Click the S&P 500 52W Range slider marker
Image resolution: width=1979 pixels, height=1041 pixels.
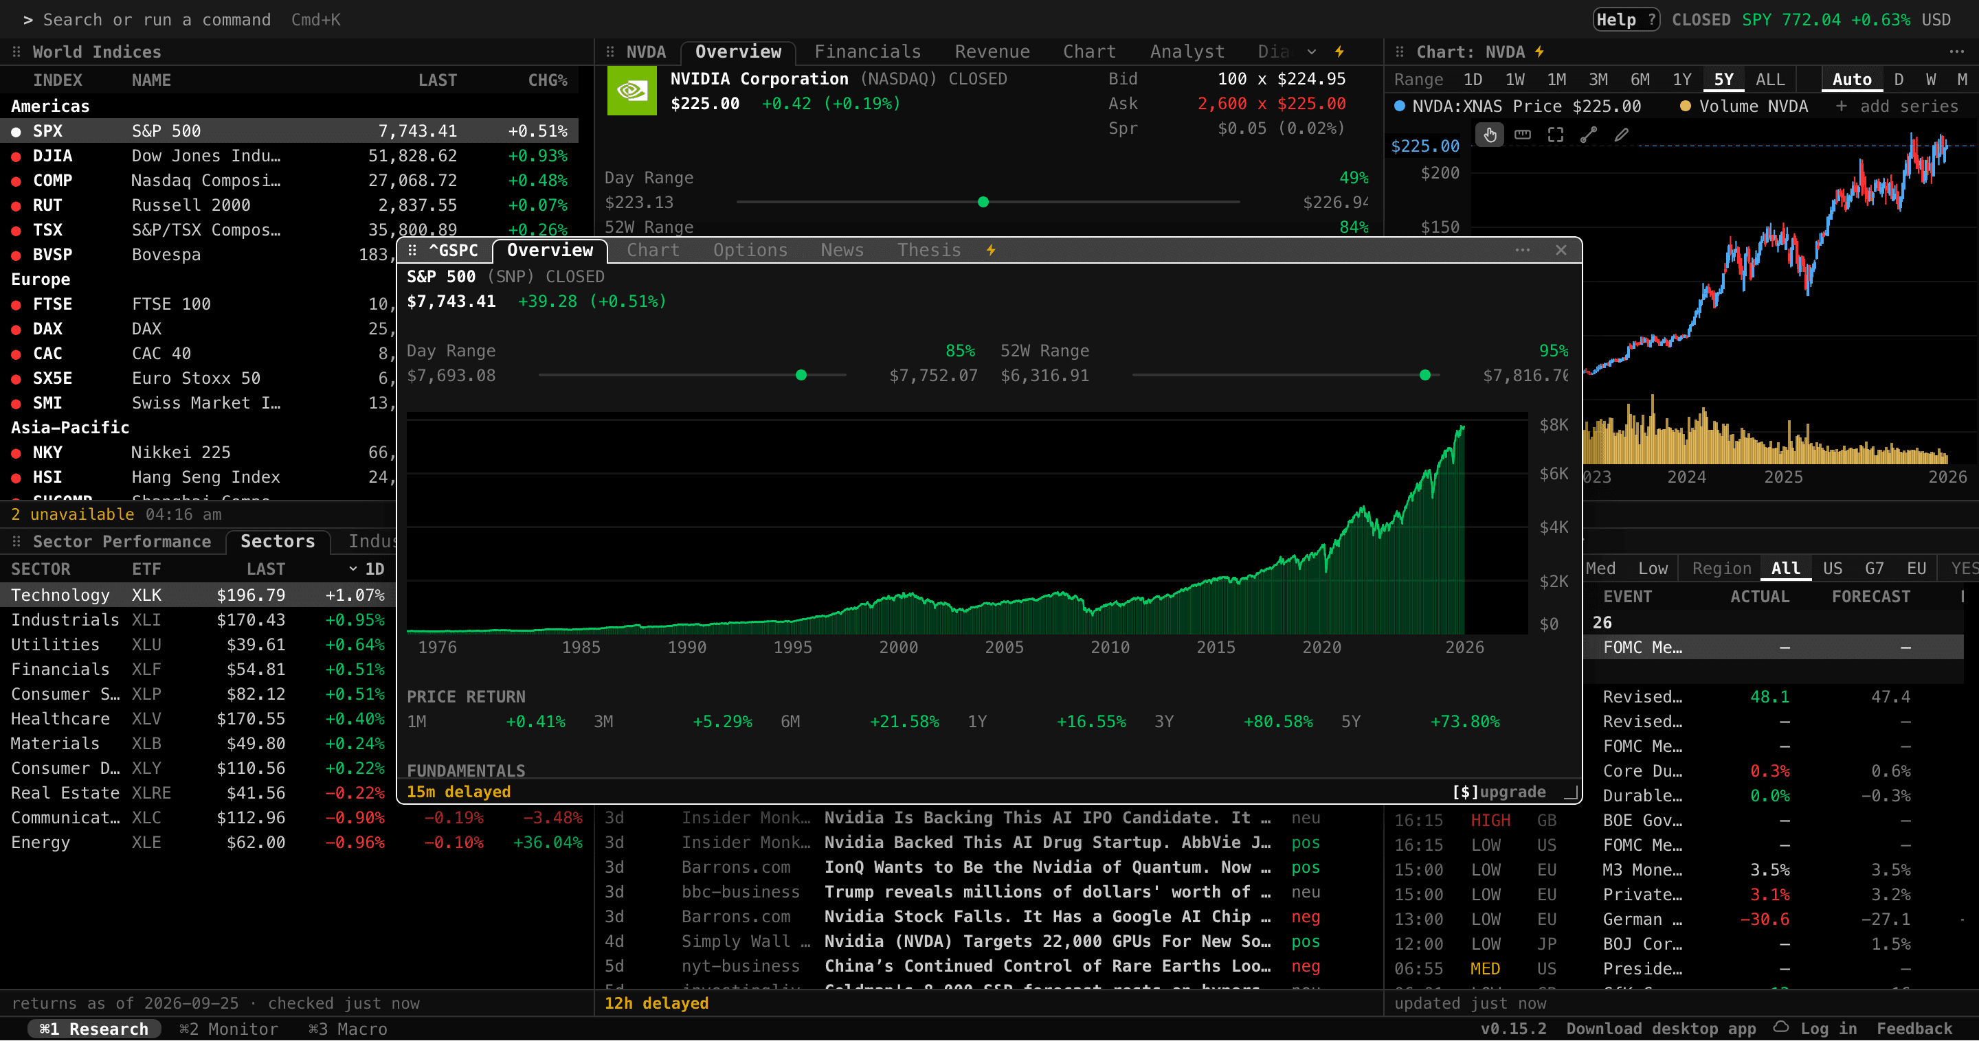[x=1425, y=376]
